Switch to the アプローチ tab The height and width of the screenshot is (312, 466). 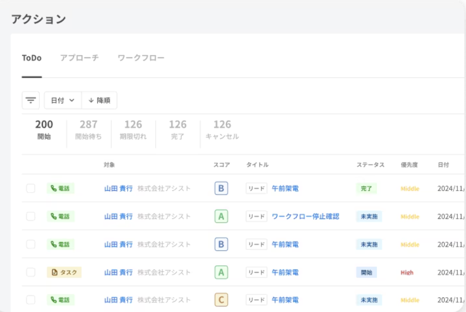(80, 58)
